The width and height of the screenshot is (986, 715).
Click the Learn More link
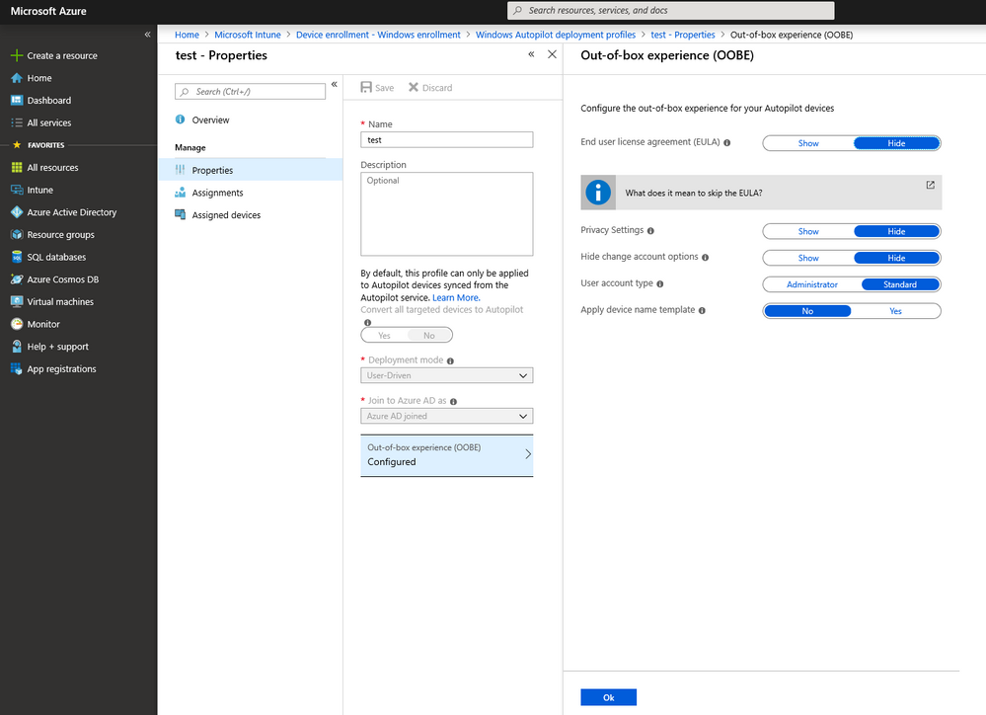click(456, 297)
